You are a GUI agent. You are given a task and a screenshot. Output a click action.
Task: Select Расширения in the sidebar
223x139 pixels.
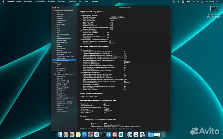coord(61,96)
